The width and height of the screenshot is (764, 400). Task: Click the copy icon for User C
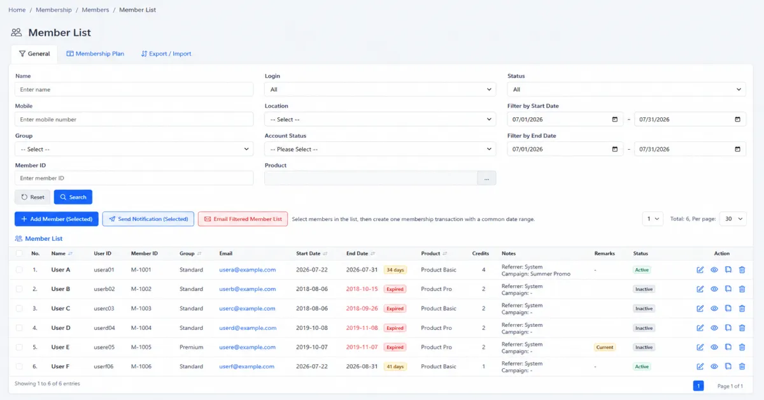pos(728,308)
